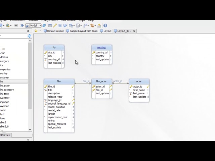The width and height of the screenshot is (215, 161).
Task: Click the SQL script toolbar icon
Action: 85,25
